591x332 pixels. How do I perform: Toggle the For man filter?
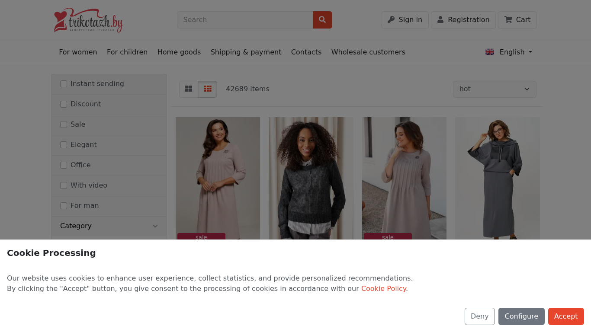pyautogui.click(x=64, y=206)
